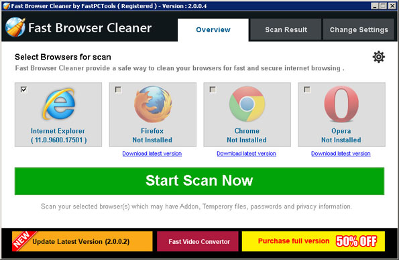Click the Select Browsers for scan heading
399x260 pixels.
pyautogui.click(x=63, y=57)
